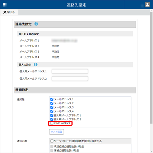Click the vertical scrollbar thumb
This screenshot has height=153, width=153.
pyautogui.click(x=151, y=68)
